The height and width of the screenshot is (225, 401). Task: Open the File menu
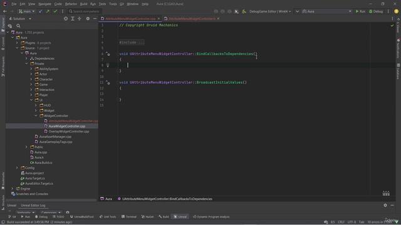coord(14,4)
